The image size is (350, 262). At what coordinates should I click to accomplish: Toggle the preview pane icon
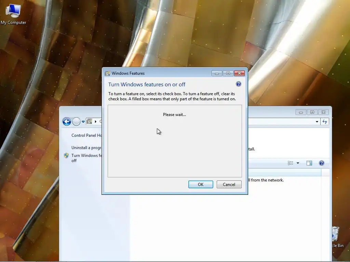309,163
